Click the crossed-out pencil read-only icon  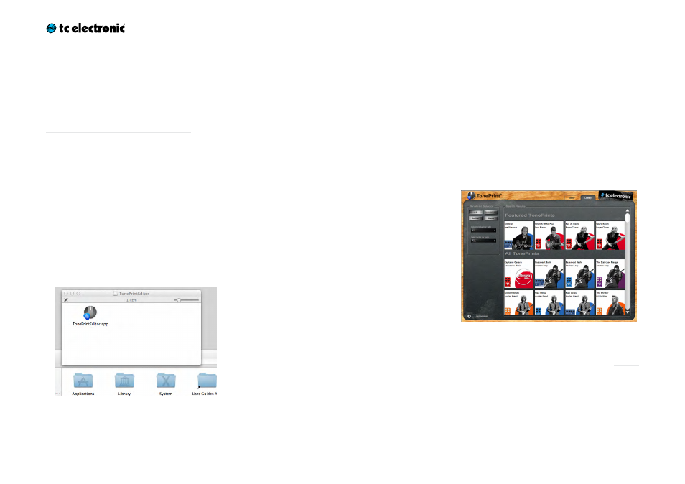(x=66, y=300)
